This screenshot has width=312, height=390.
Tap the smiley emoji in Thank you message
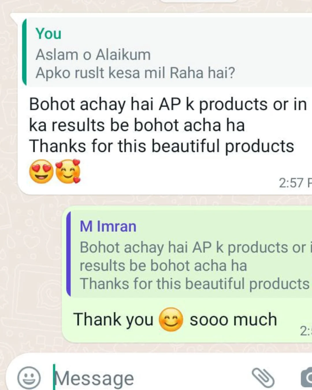pyautogui.click(x=171, y=320)
